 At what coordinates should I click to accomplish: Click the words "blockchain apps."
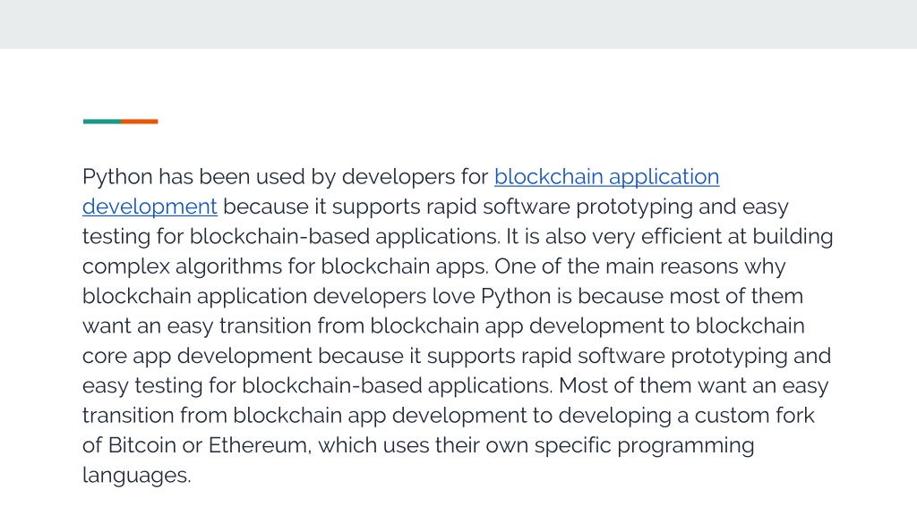tap(404, 266)
